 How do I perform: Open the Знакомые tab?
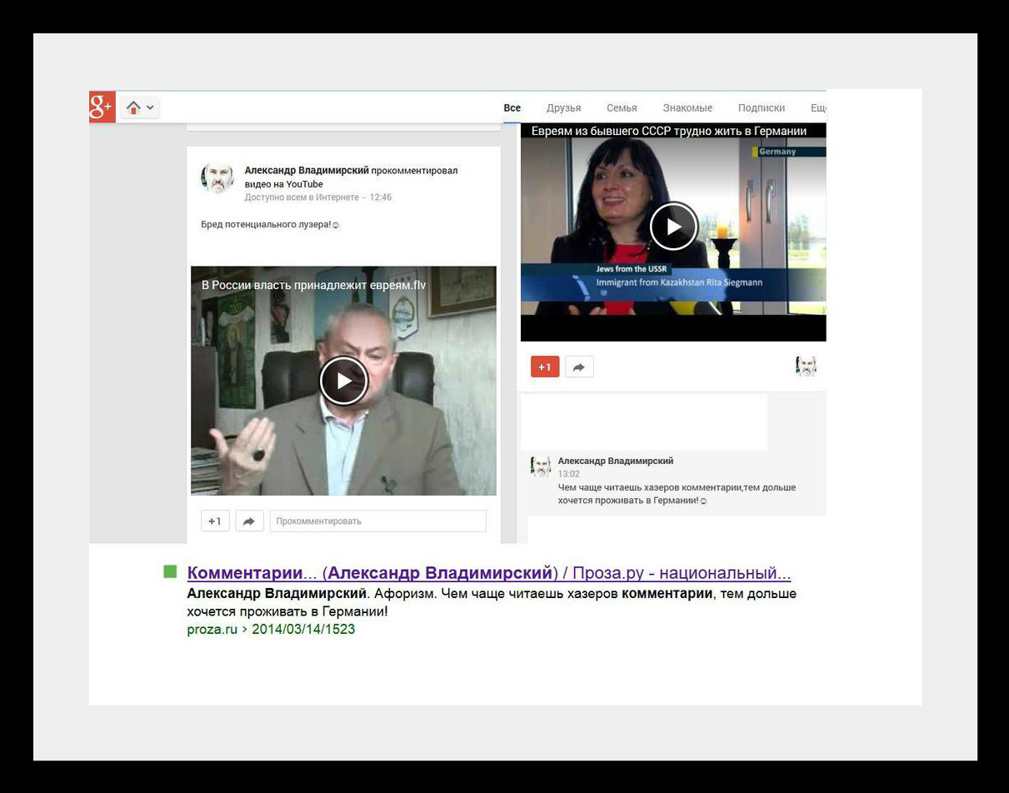687,107
